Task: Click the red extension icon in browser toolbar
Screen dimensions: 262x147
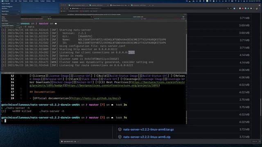Action: pyautogui.click(x=243, y=8)
